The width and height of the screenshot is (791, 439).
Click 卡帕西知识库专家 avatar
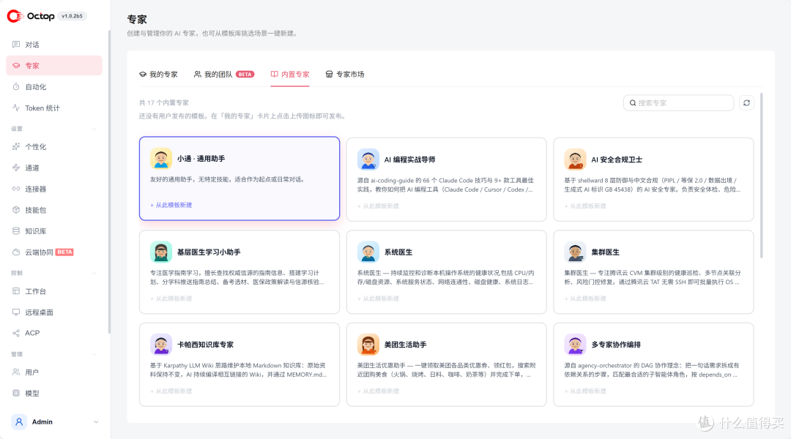tap(161, 345)
